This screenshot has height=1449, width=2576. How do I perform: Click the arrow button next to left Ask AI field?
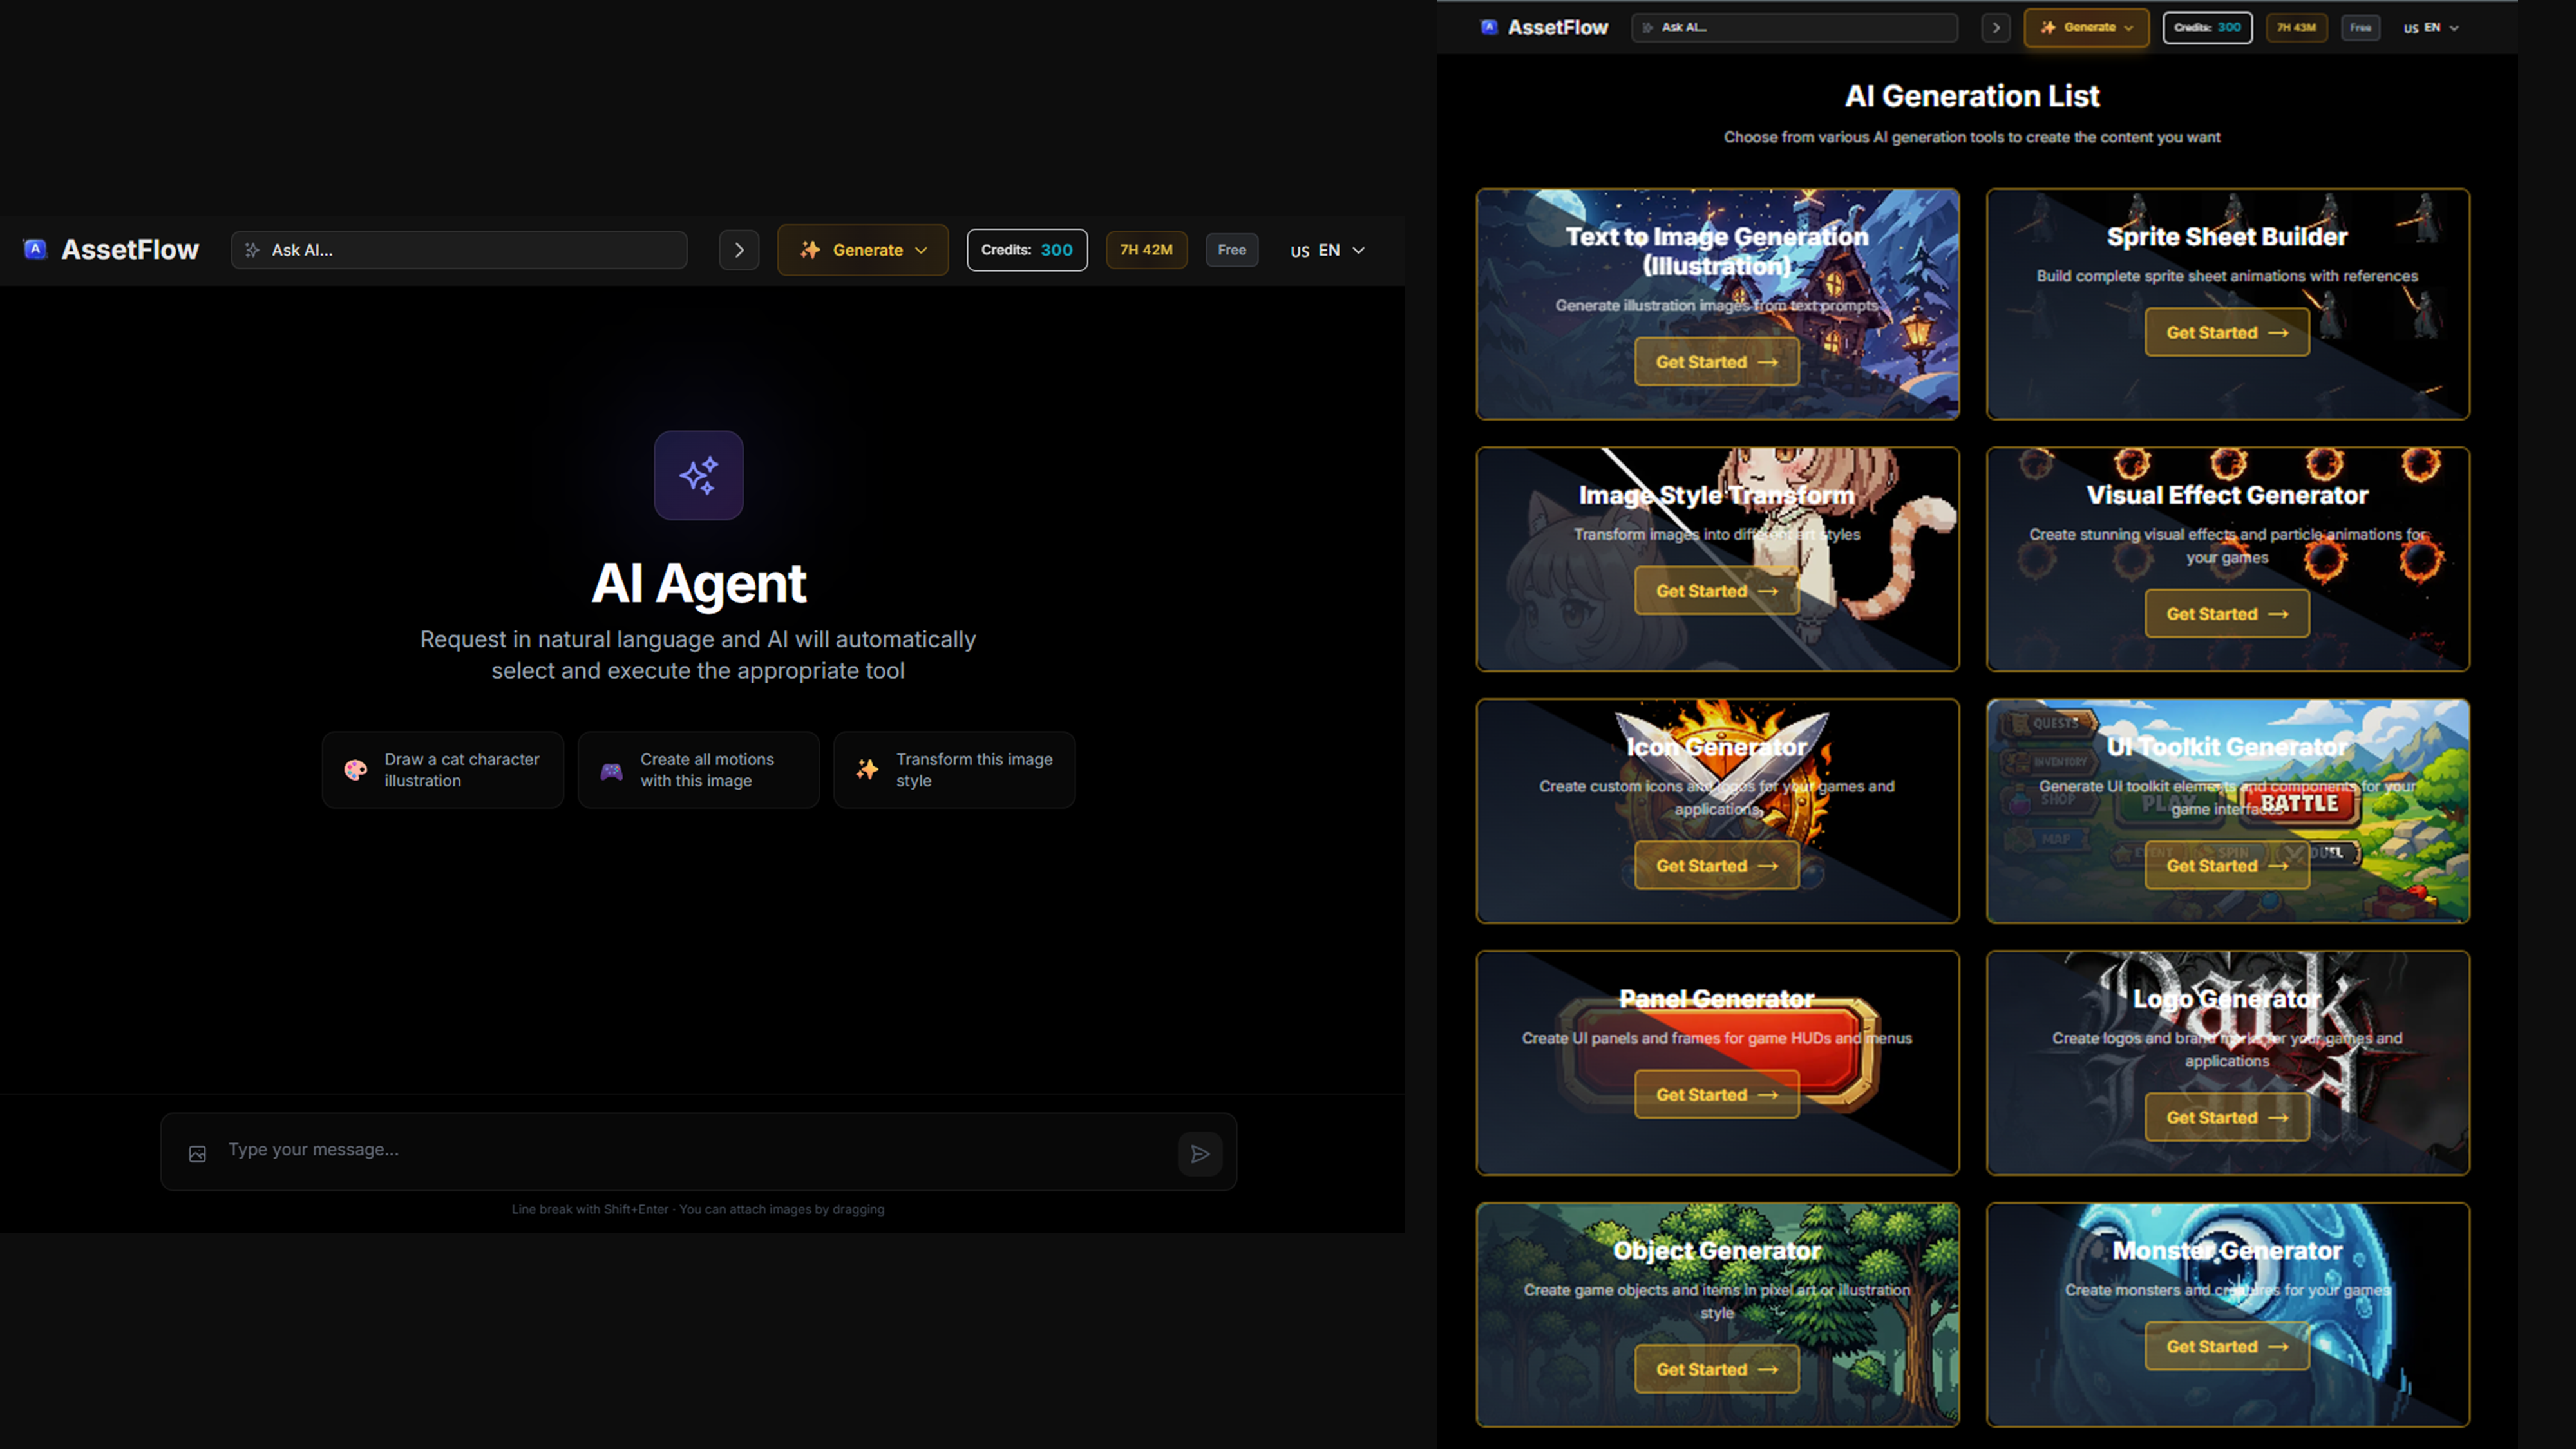coord(739,250)
